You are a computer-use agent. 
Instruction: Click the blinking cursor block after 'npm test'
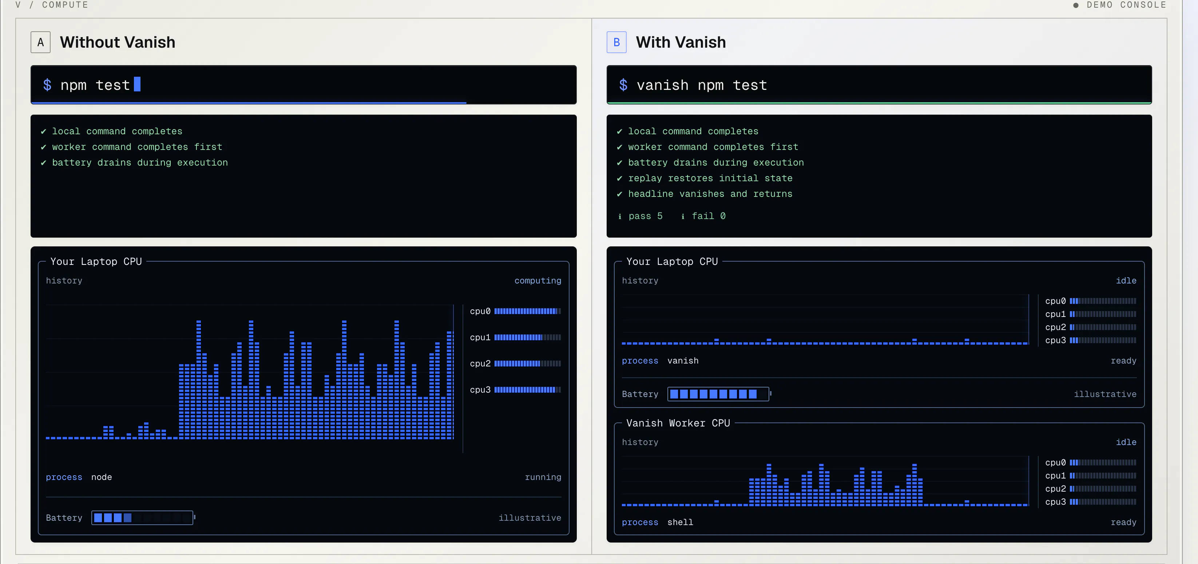[137, 84]
